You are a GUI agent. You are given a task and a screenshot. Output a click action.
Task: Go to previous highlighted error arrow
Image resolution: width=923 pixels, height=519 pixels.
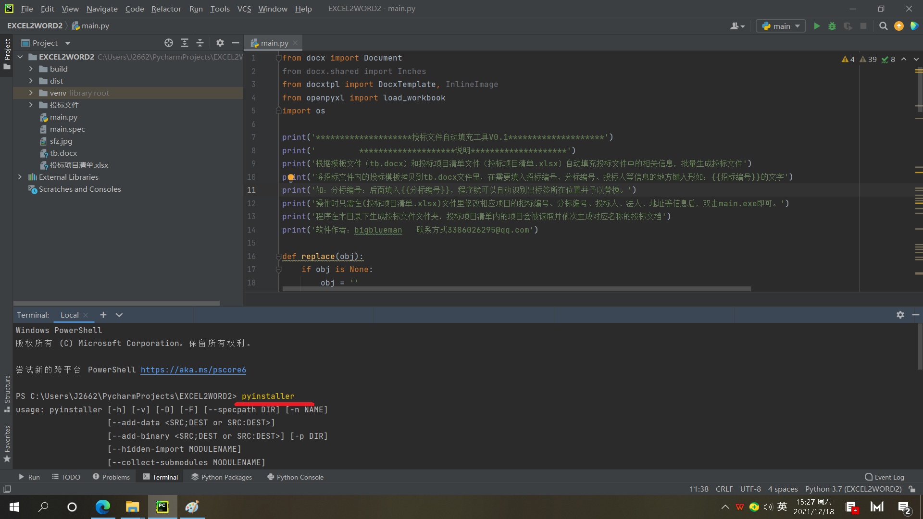pos(904,59)
